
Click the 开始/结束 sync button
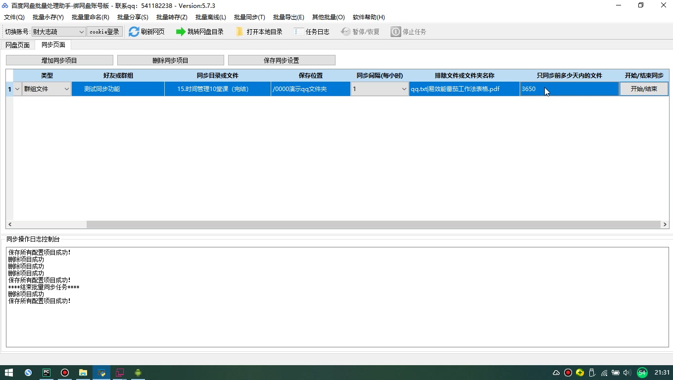click(x=644, y=89)
